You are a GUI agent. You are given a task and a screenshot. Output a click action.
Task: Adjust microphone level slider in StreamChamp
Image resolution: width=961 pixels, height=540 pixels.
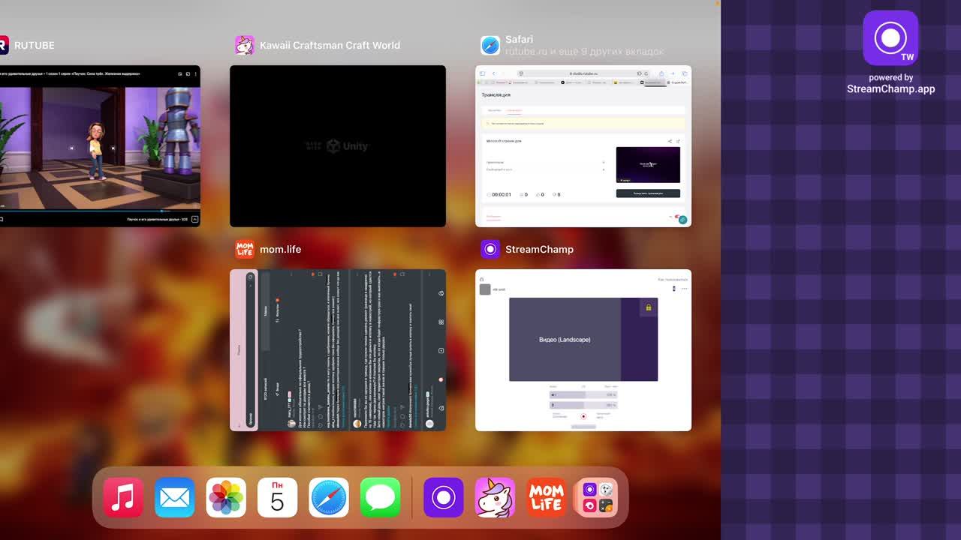583,405
